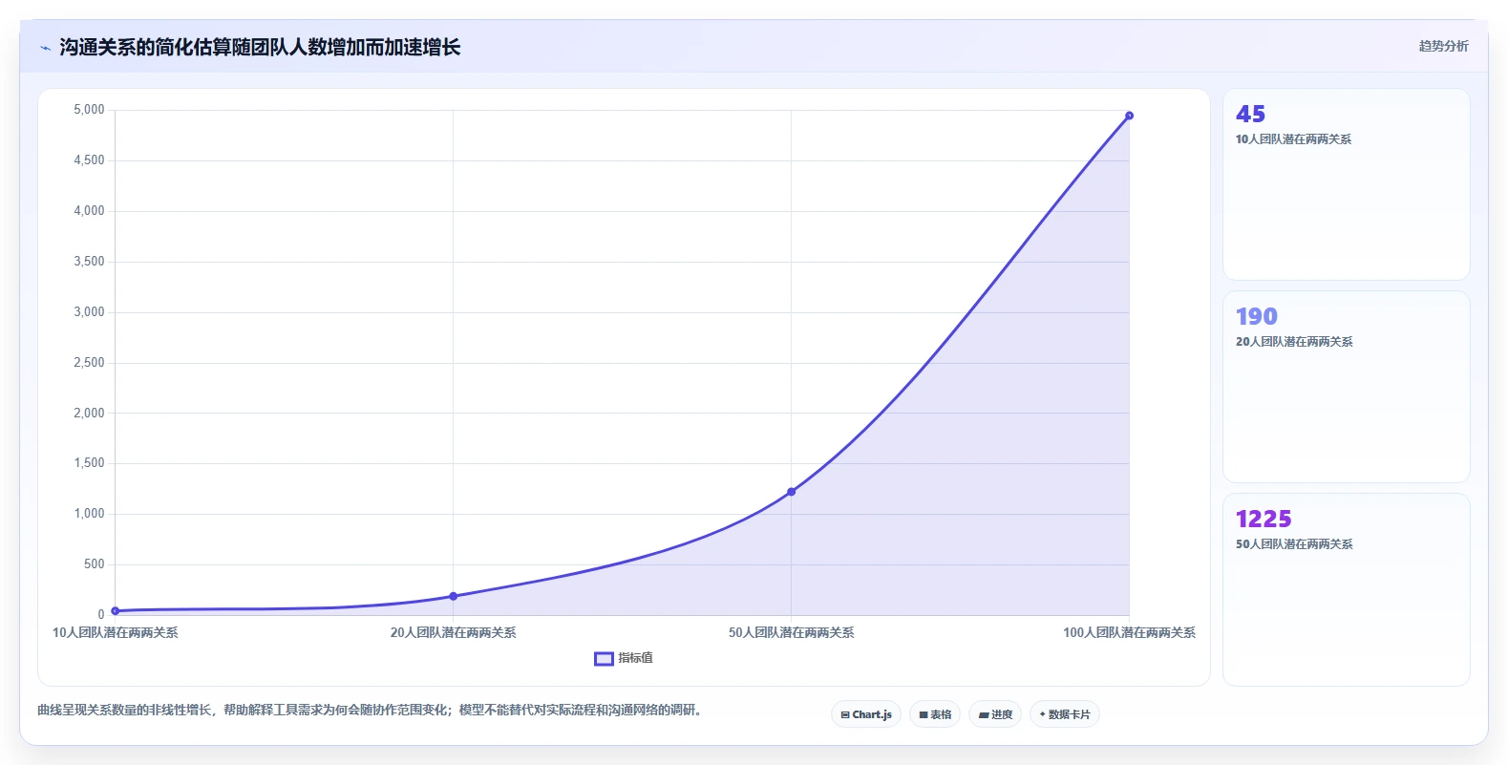Screen dimensions: 1508x765
Task: Click the stat card value 1225
Action: point(1264,519)
